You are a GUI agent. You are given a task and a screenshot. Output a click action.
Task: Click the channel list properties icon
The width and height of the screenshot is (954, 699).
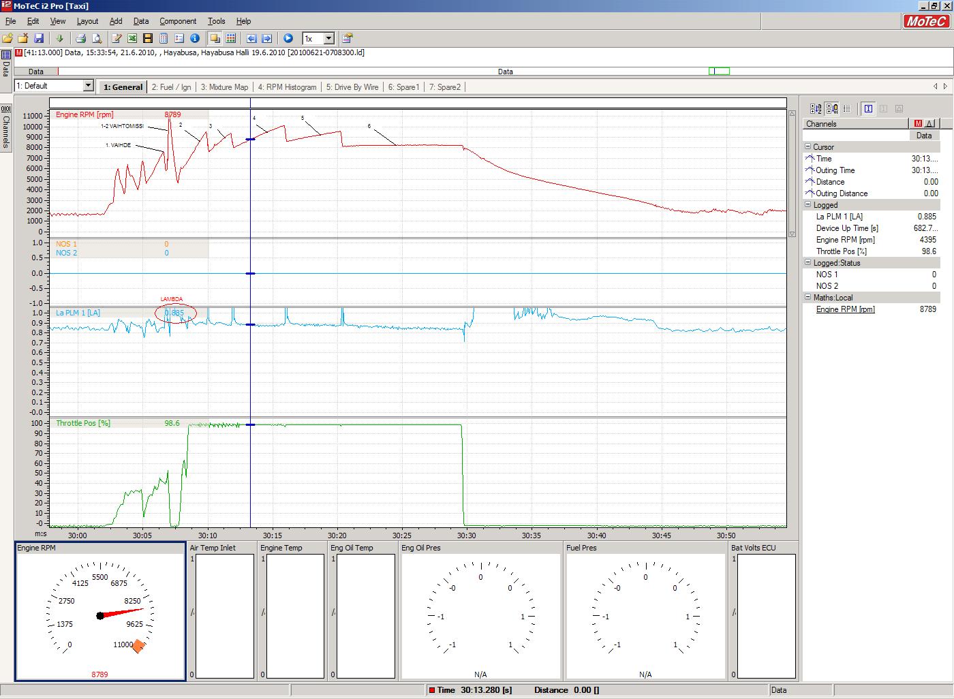(179, 39)
